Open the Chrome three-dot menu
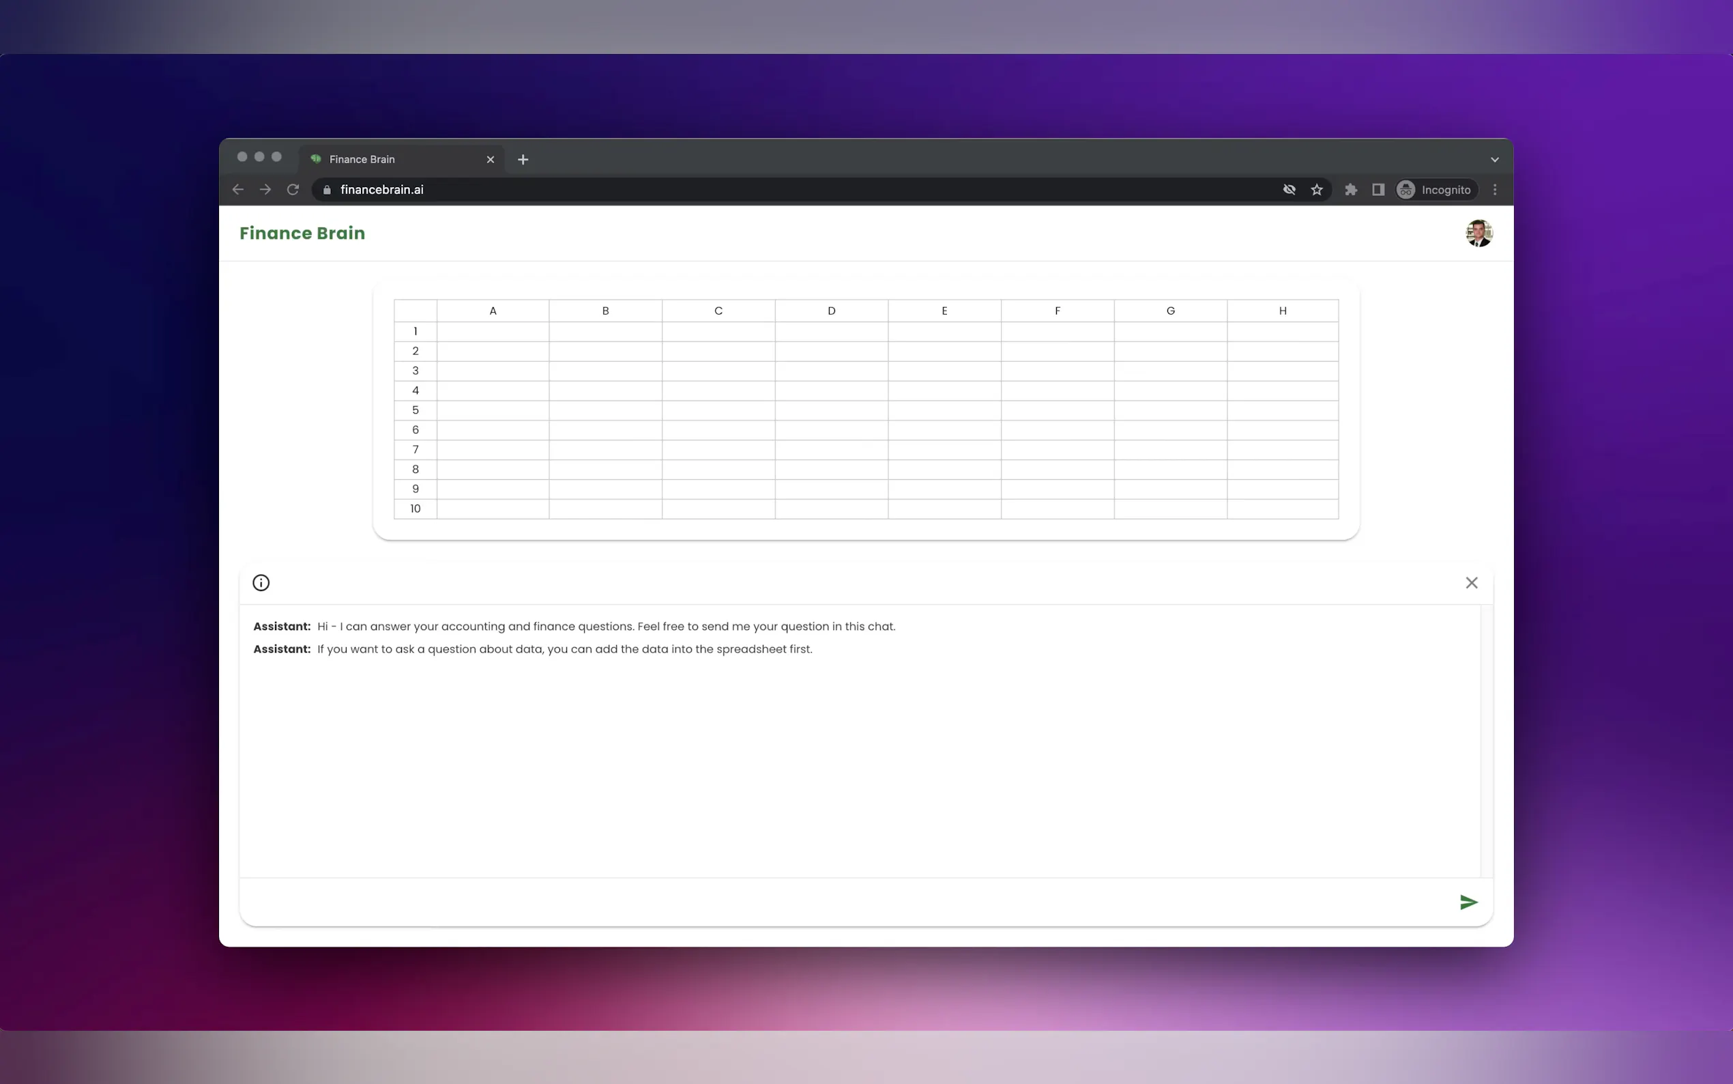The height and width of the screenshot is (1084, 1733). [1494, 189]
